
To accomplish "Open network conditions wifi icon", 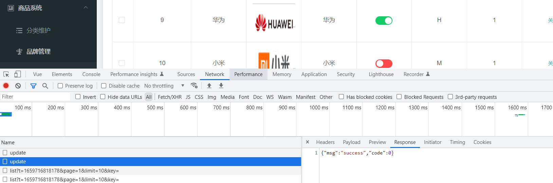I will click(194, 86).
